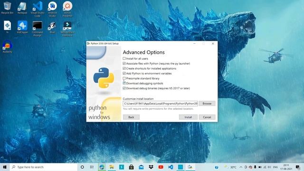Viewport: 304px width, 171px height.
Task: Open YouTube from the taskbar
Action: (161, 167)
